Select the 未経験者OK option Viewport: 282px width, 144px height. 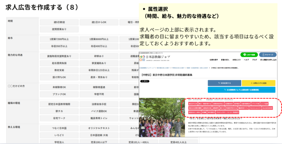[x=59, y=87]
